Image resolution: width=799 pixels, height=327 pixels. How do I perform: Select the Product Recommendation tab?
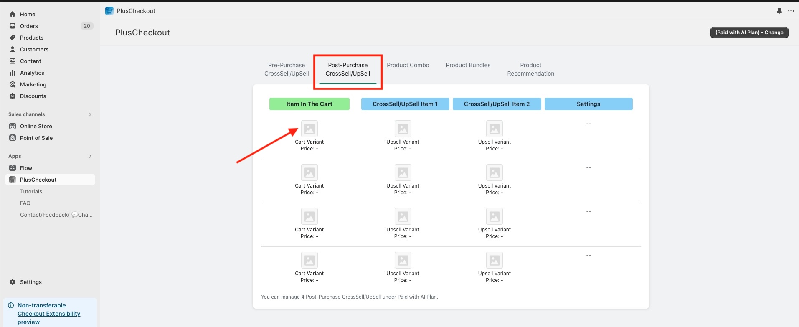point(530,69)
